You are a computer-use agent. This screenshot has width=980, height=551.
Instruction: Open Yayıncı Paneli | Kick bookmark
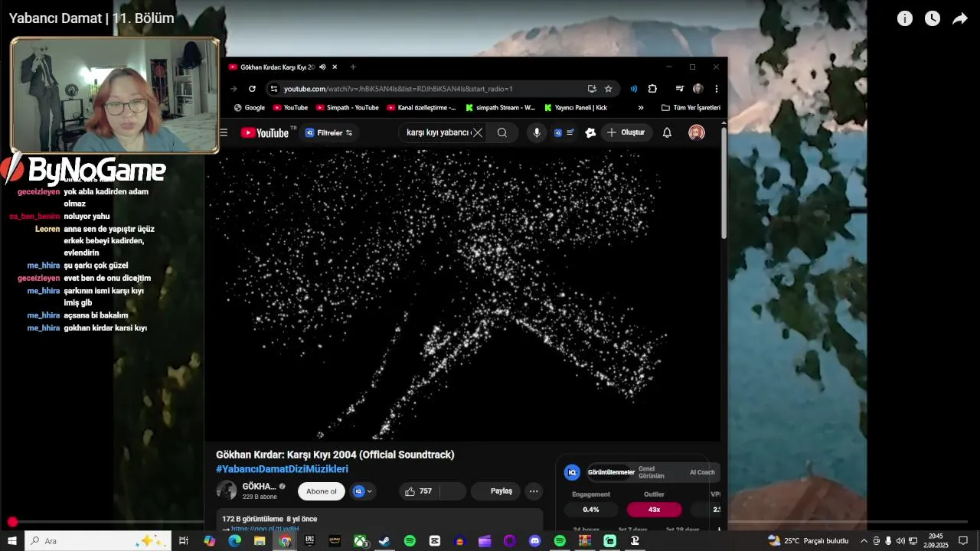576,108
